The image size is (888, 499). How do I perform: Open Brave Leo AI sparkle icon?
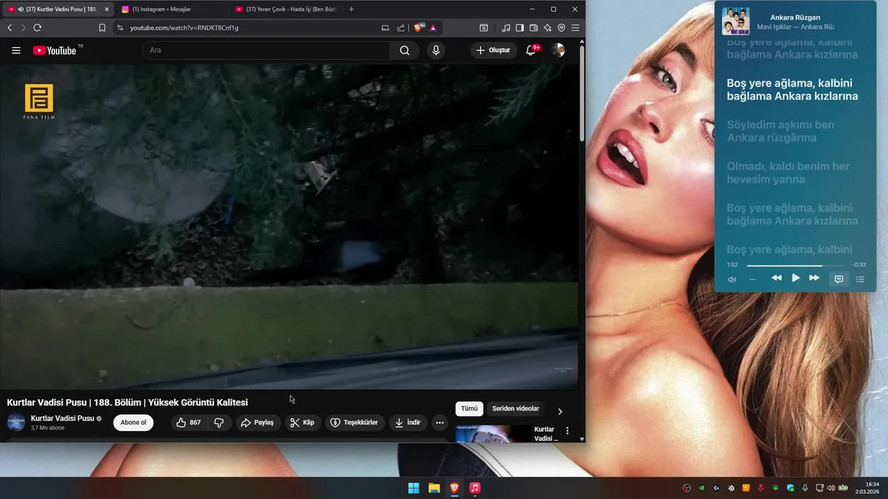point(547,28)
